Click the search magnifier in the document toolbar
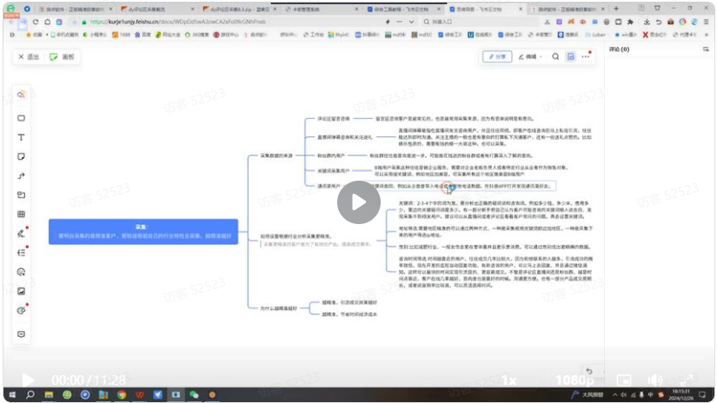Viewport: 717px width, 403px height. 555,56
